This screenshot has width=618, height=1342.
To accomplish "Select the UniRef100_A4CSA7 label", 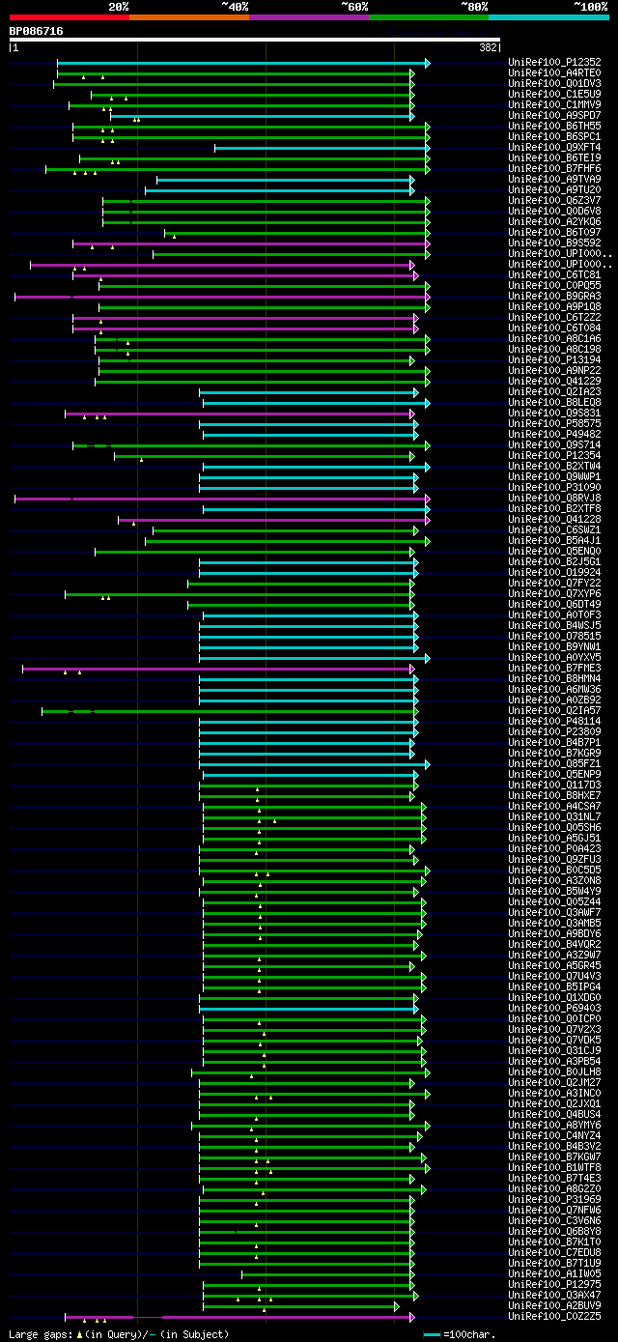I will tap(554, 806).
